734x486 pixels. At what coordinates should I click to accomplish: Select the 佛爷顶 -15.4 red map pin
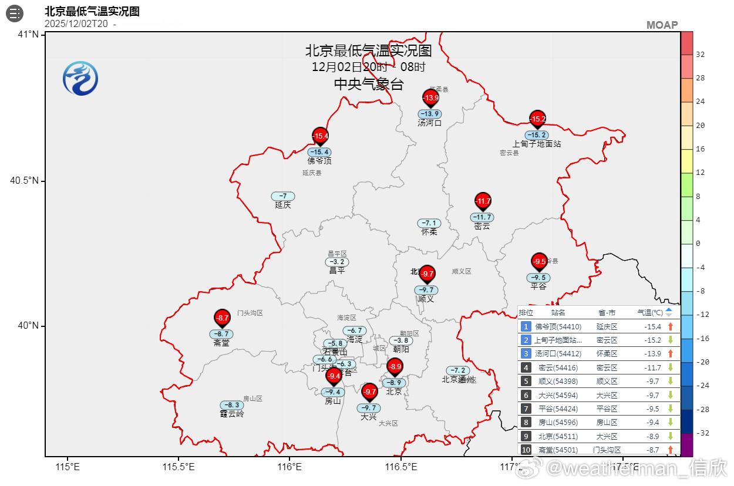[x=320, y=137]
